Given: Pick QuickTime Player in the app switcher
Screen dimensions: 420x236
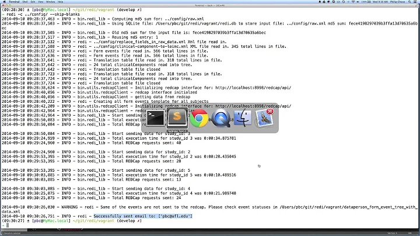Looking at the screenshot, I should click(220, 118).
